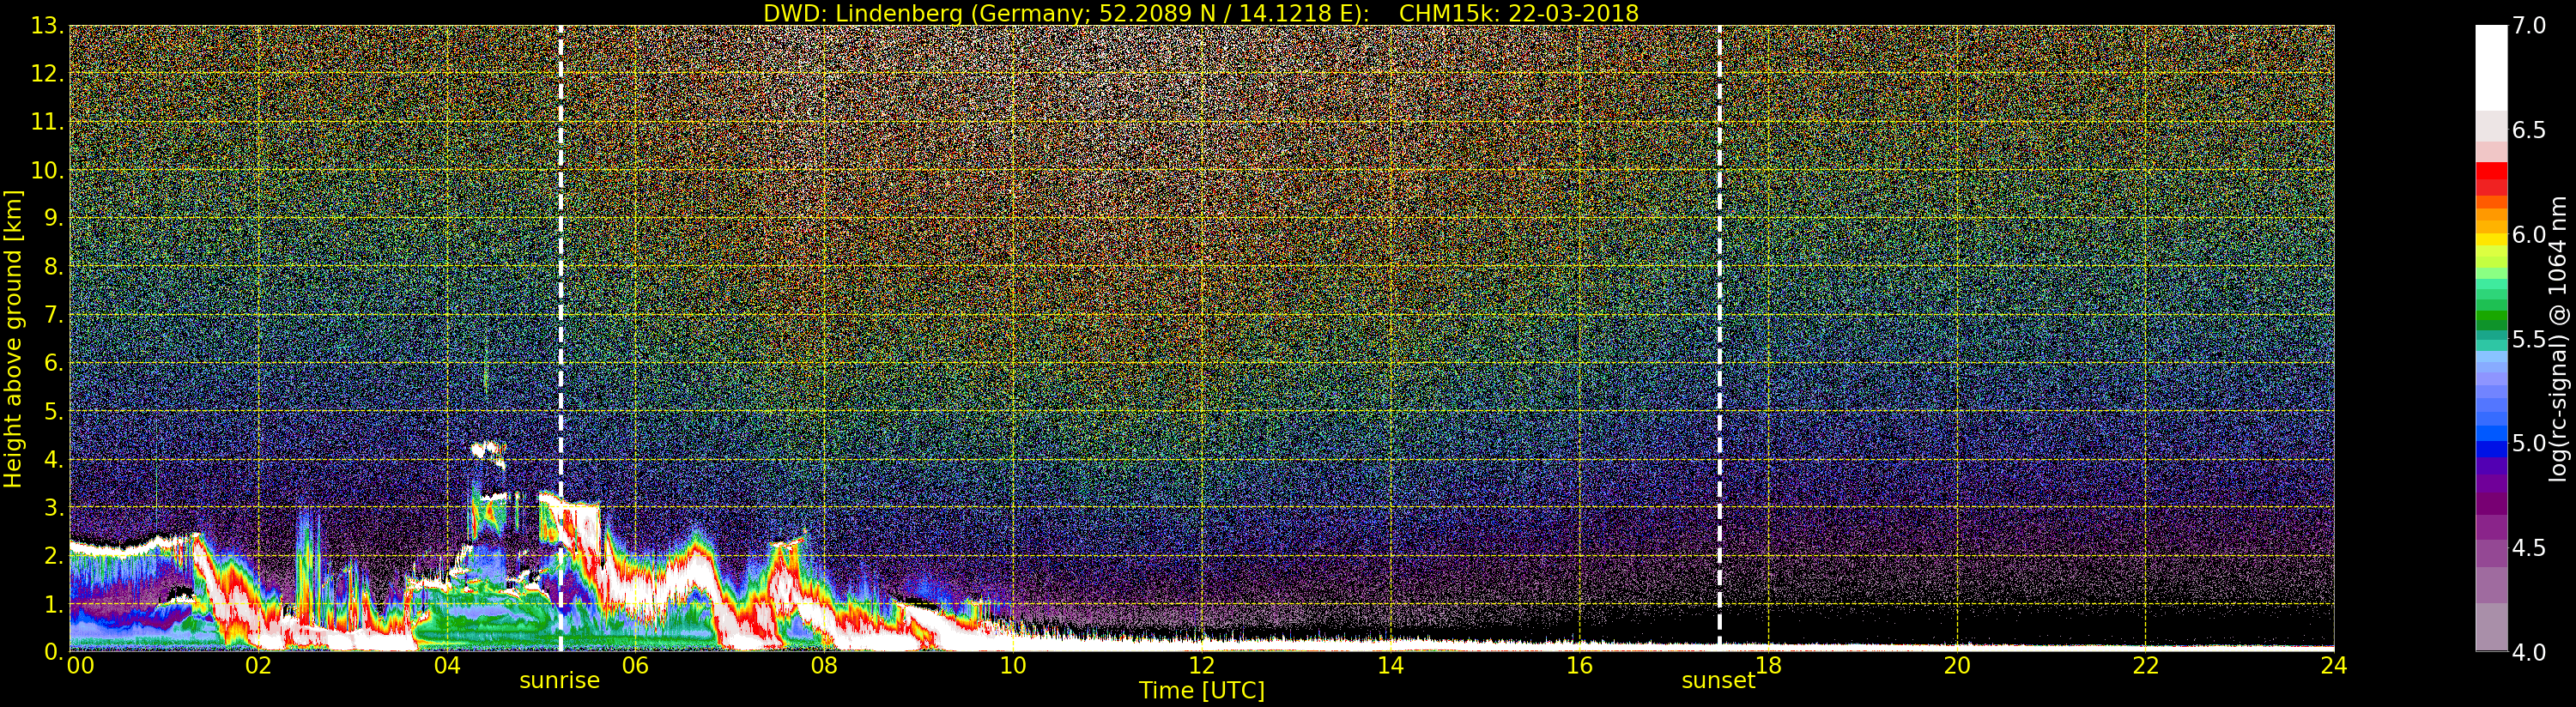Click the y-axis tick label '11.'
This screenshot has height=707, width=2576.
[47, 122]
